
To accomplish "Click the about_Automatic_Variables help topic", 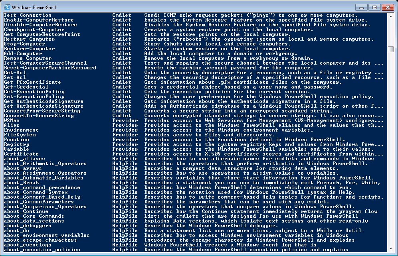I will pos(44,178).
